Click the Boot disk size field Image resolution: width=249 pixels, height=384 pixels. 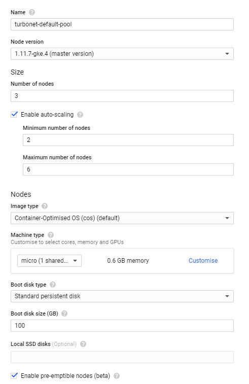click(122, 326)
